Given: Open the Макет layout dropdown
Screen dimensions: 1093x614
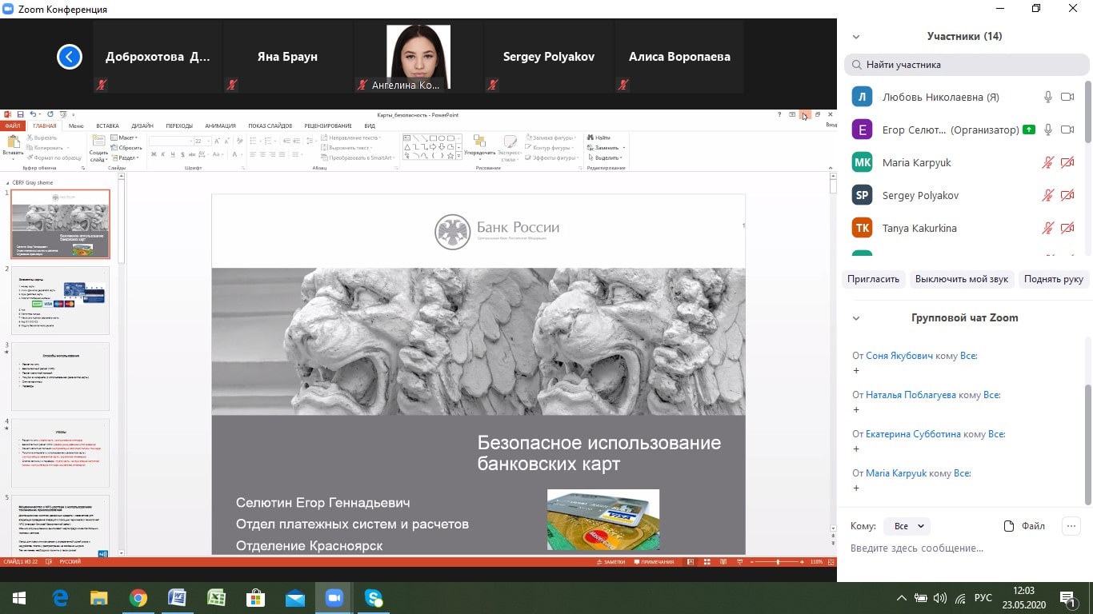Looking at the screenshot, I should (123, 138).
